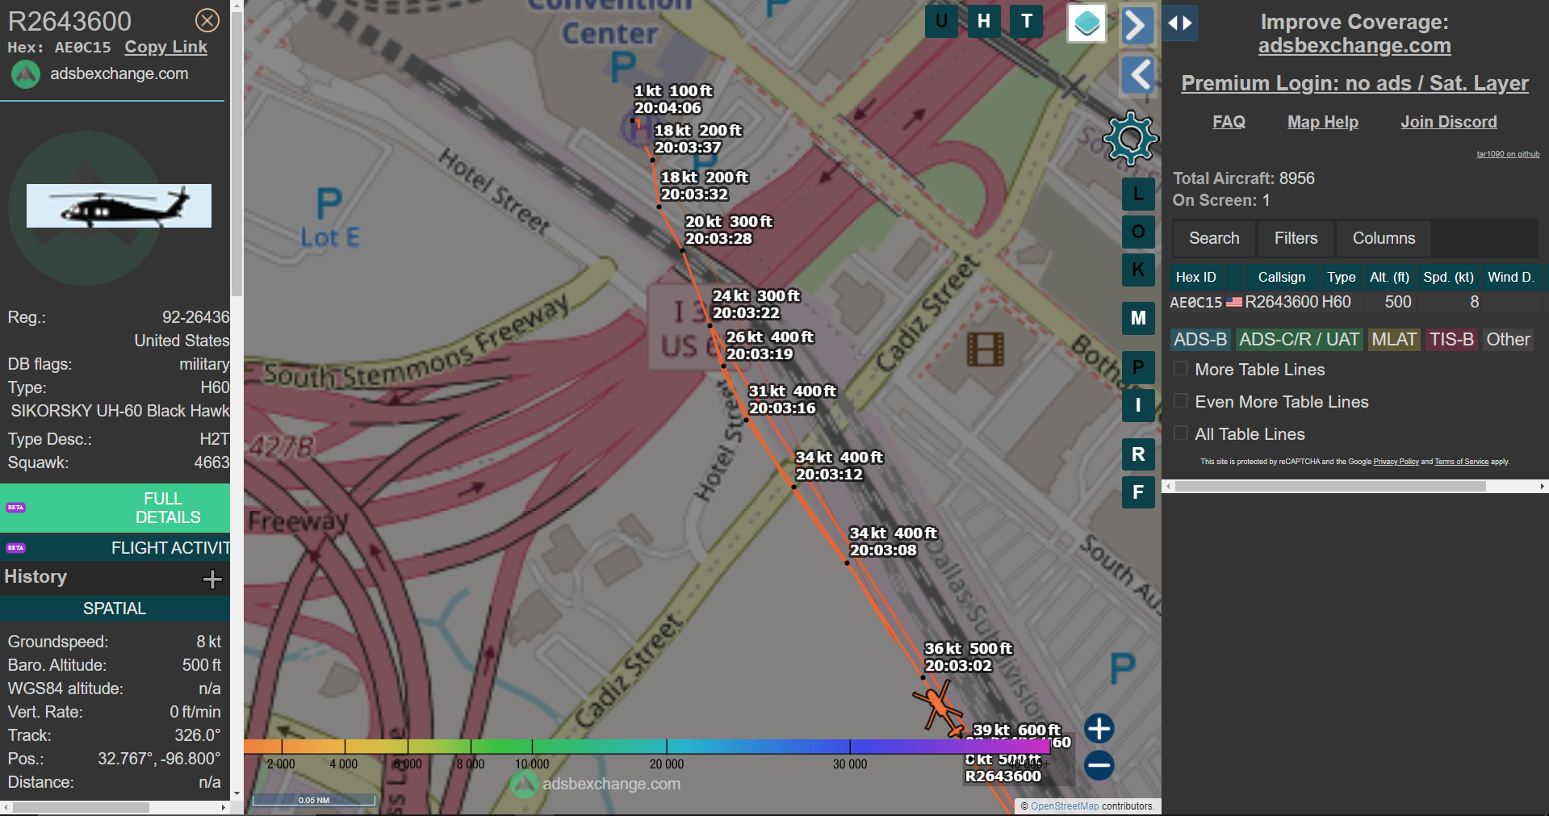This screenshot has width=1549, height=816.
Task: Open Premium Login link
Action: [1354, 83]
